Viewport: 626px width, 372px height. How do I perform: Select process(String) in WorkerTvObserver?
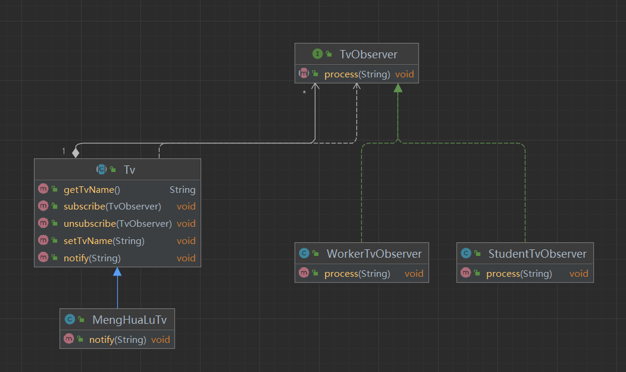coord(357,273)
